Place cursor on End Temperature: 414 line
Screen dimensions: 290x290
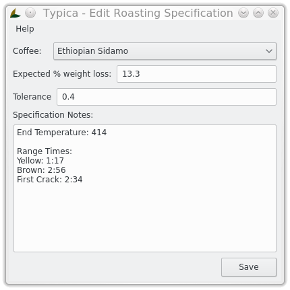61,133
